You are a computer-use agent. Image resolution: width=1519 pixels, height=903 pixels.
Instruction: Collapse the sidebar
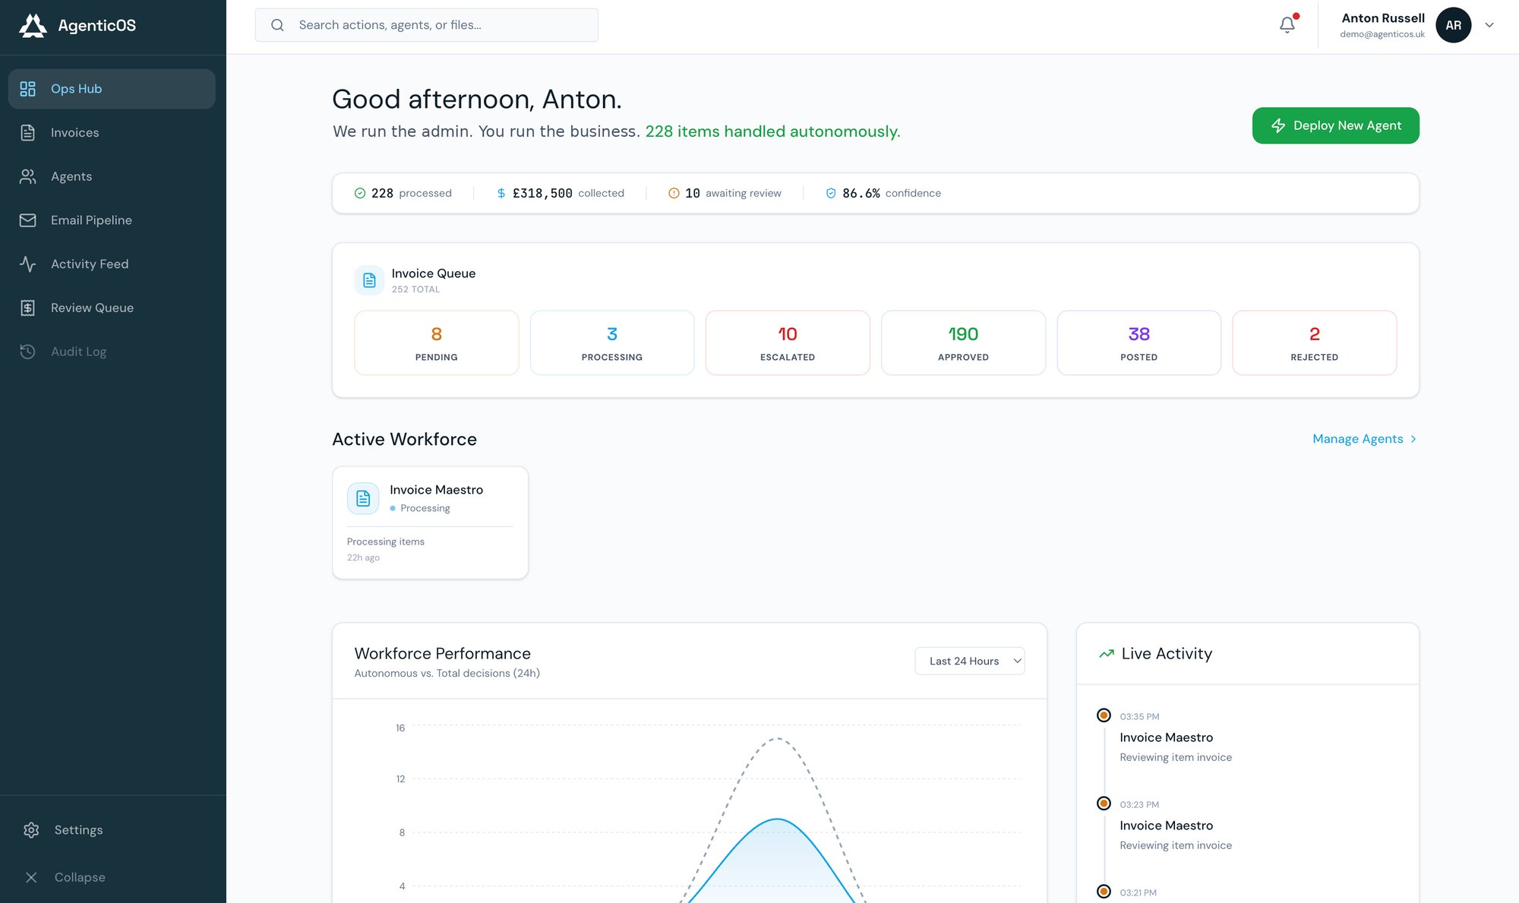(112, 877)
